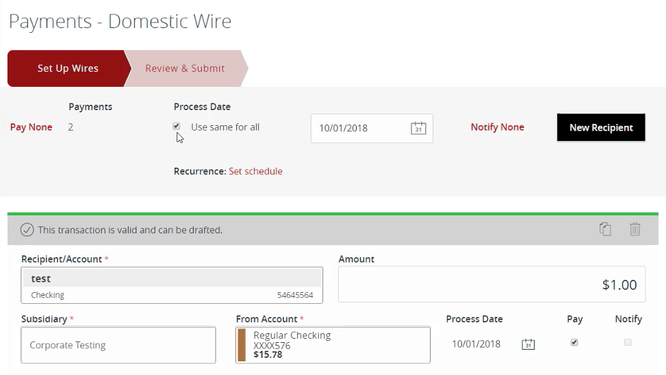Click the New Recipient button

point(601,127)
